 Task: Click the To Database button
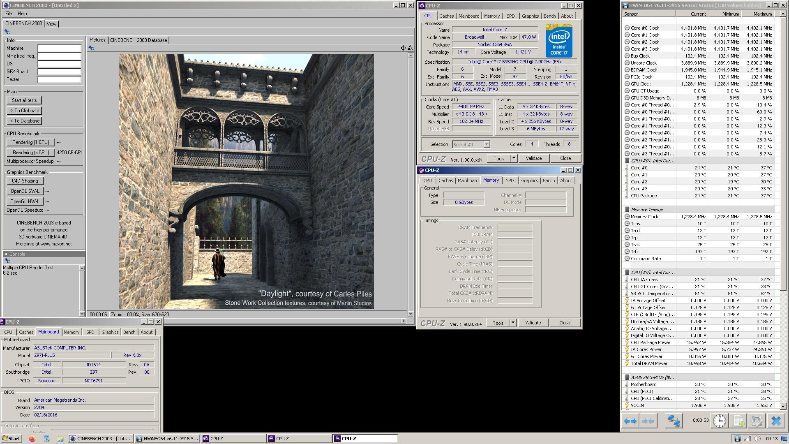point(24,121)
